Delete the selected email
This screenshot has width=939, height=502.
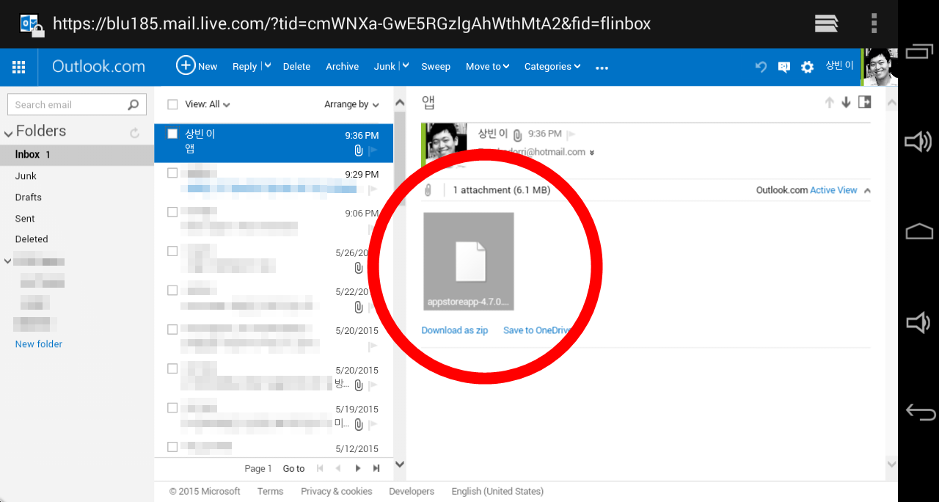(296, 66)
